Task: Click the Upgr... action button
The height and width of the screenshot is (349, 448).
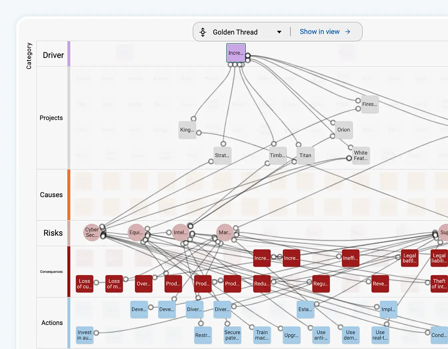Action: 291,335
